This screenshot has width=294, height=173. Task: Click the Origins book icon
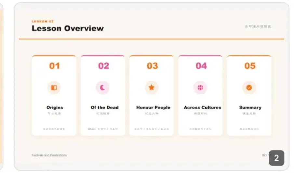tap(54, 87)
